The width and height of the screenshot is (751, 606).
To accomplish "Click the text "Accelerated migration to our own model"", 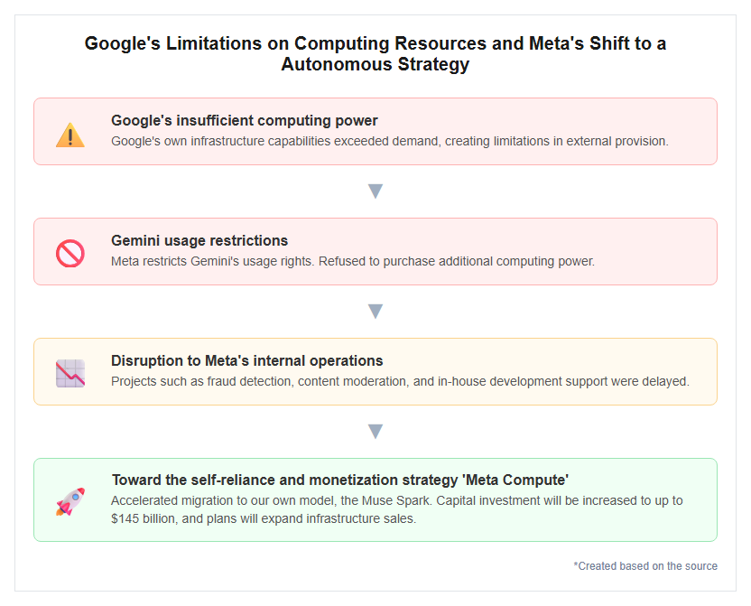I will (224, 500).
